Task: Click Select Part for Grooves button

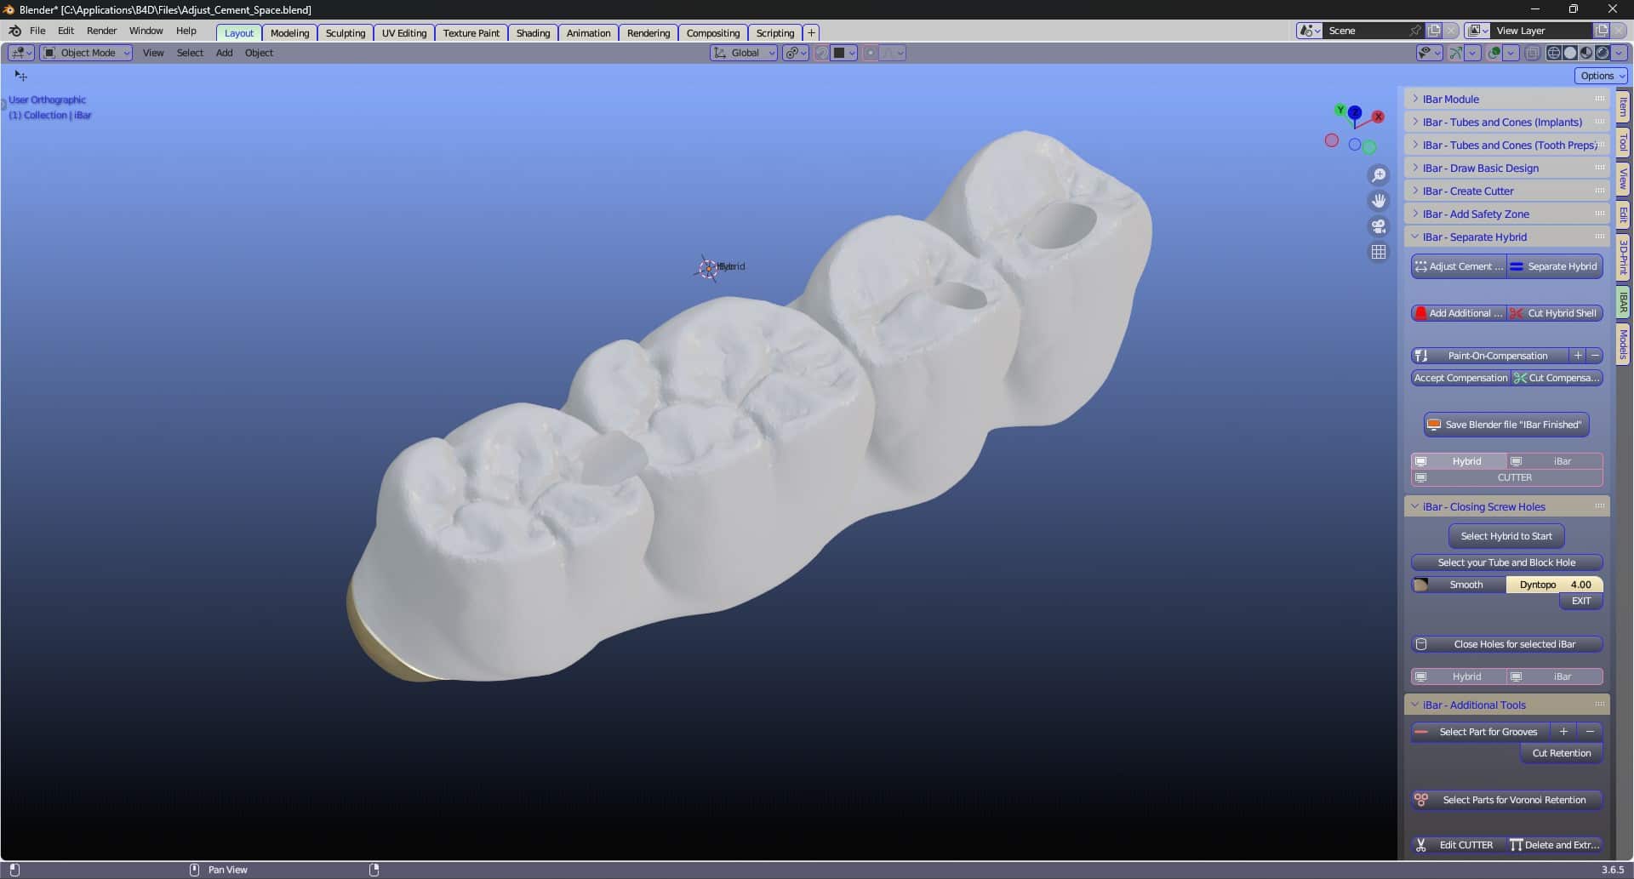Action: [1480, 732]
